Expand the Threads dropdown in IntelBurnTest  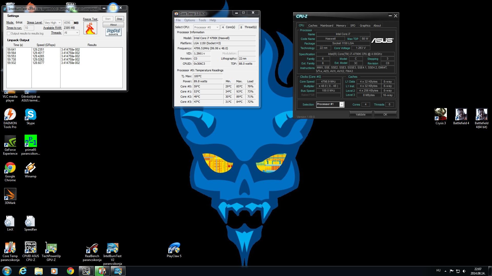click(x=71, y=33)
